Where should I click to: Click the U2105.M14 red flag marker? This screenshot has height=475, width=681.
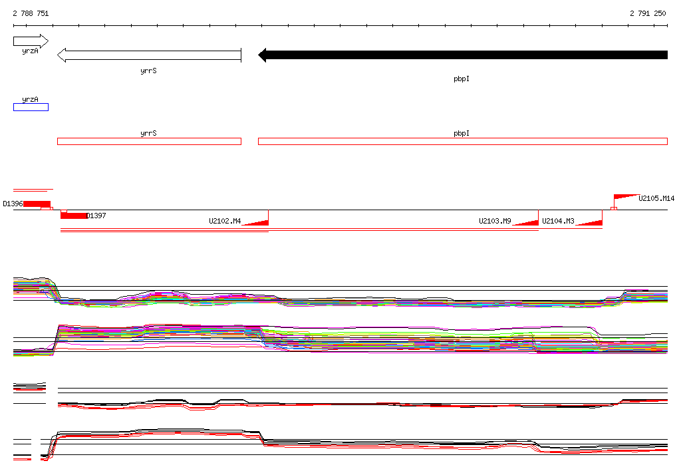626,197
